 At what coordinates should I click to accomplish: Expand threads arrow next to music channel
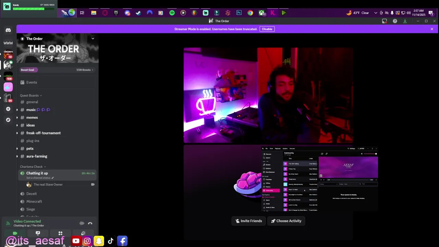[x=17, y=110]
